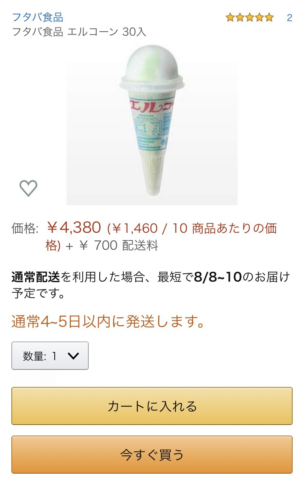Tap the heart wishlist icon
The height and width of the screenshot is (483, 304).
[x=28, y=188]
